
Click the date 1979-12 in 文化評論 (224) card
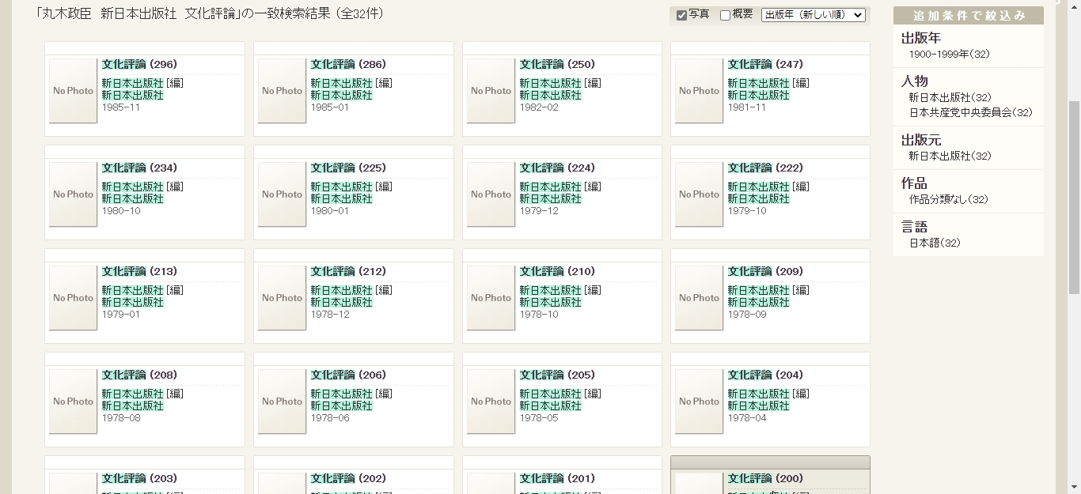pyautogui.click(x=539, y=211)
